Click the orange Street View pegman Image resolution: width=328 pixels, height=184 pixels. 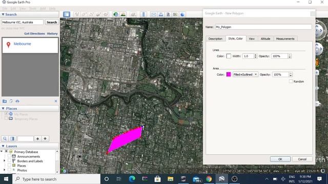click(x=317, y=62)
